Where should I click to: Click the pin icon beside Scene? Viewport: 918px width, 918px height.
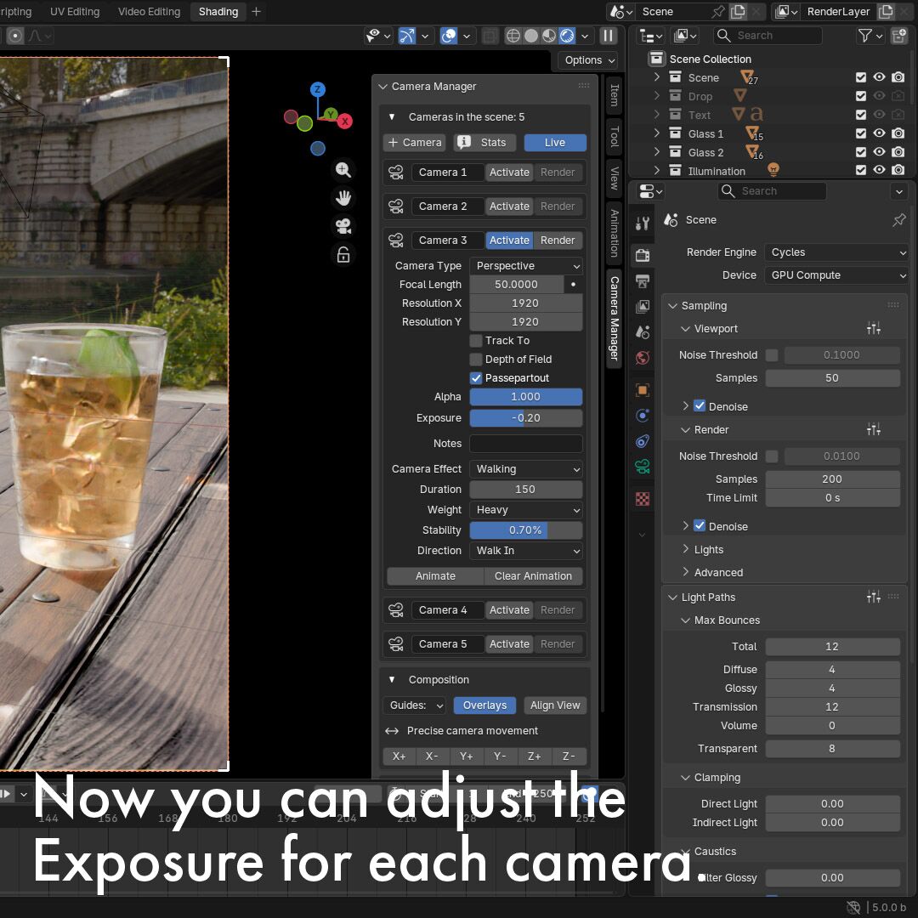(898, 220)
